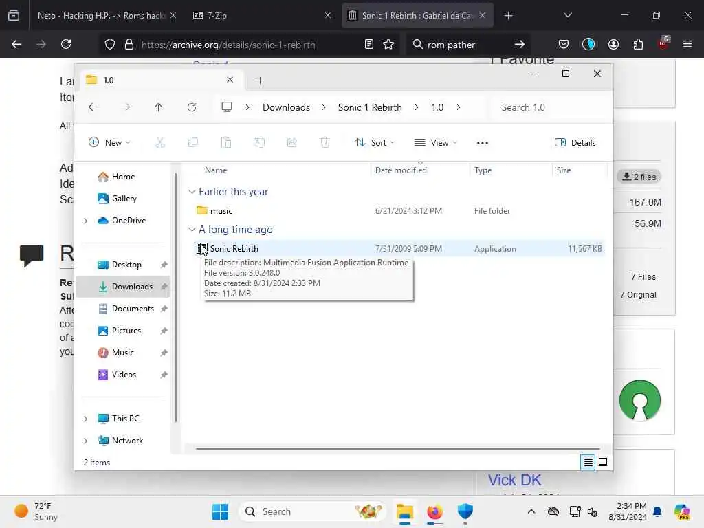
Task: Select the Sonic Rebirth application file
Action: [x=399, y=249]
